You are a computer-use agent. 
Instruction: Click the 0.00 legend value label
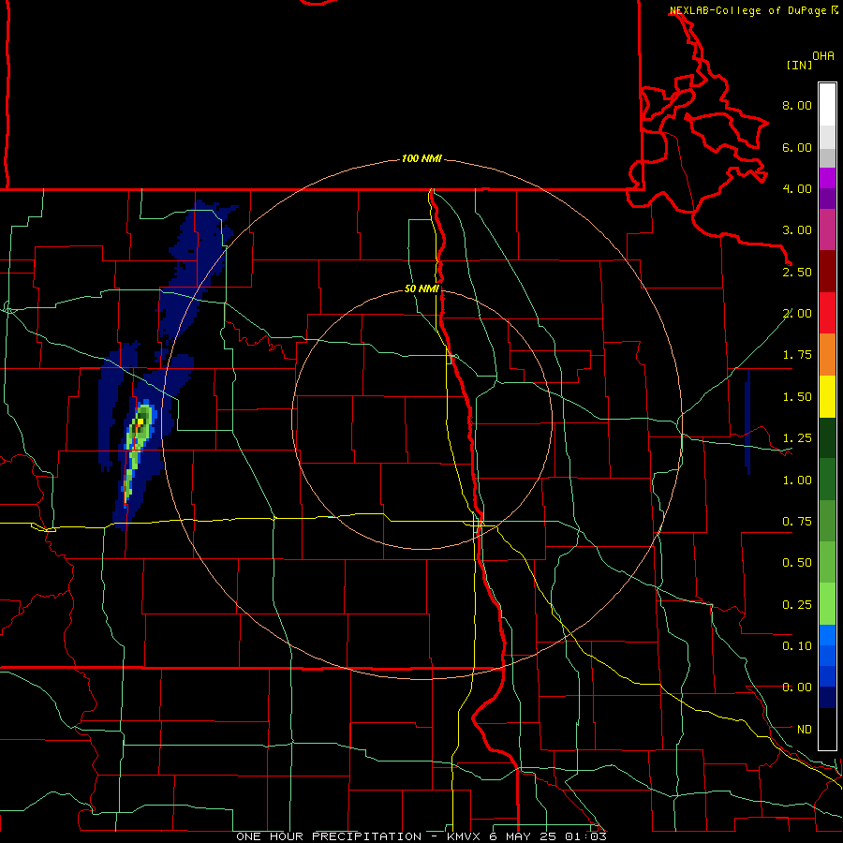tap(797, 688)
